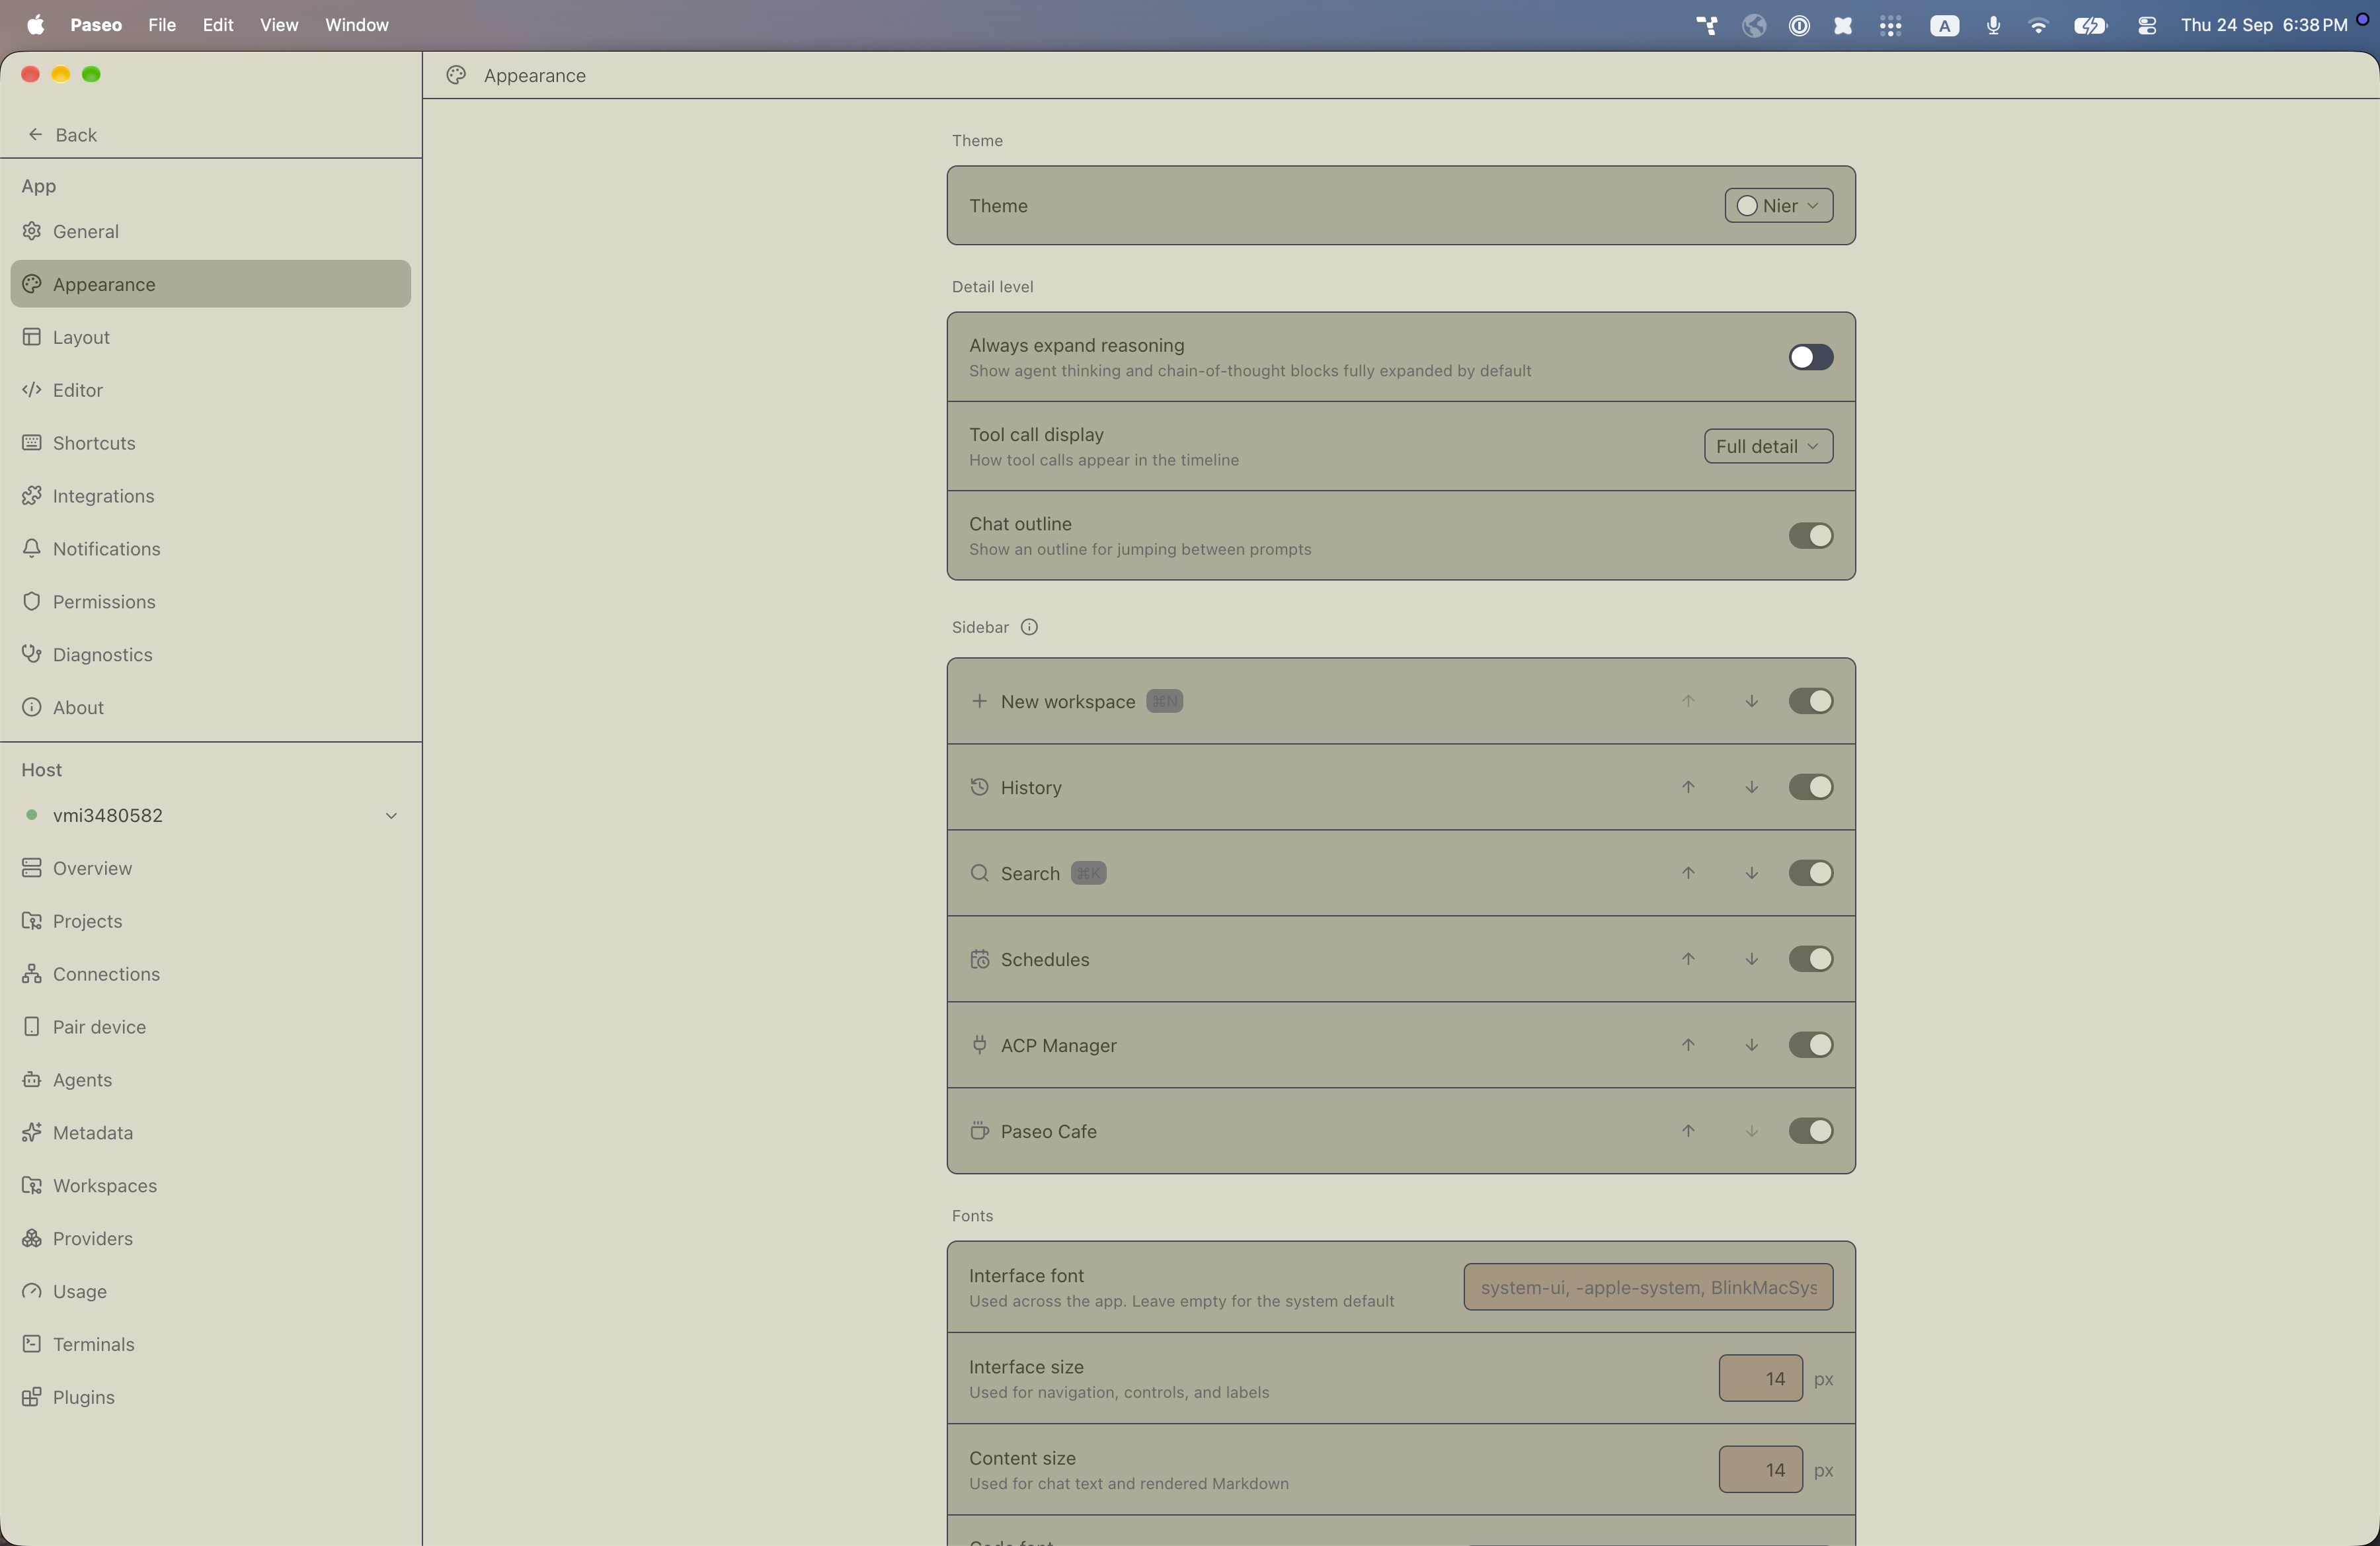Move Search row down with arrow
2380x1546 pixels.
[1752, 873]
